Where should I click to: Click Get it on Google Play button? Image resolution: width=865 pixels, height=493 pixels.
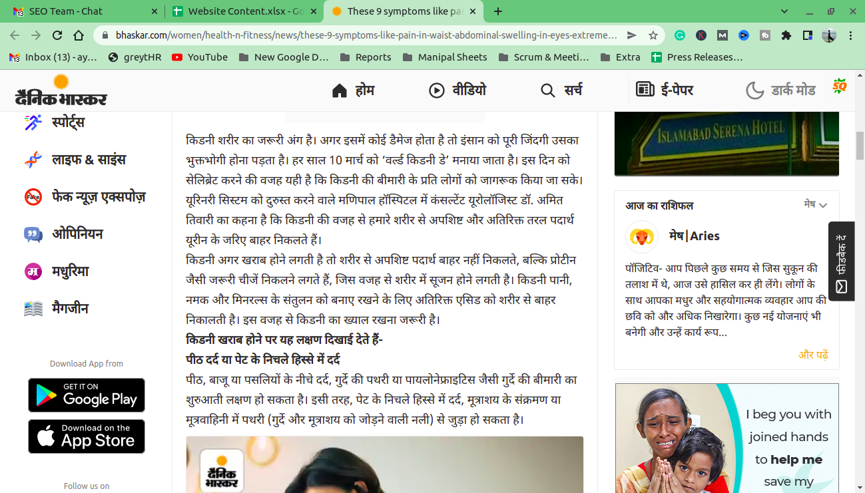[x=87, y=395]
